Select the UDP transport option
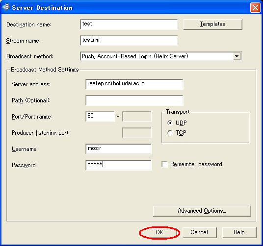Image resolution: width=263 pixels, height=246 pixels. 170,123
